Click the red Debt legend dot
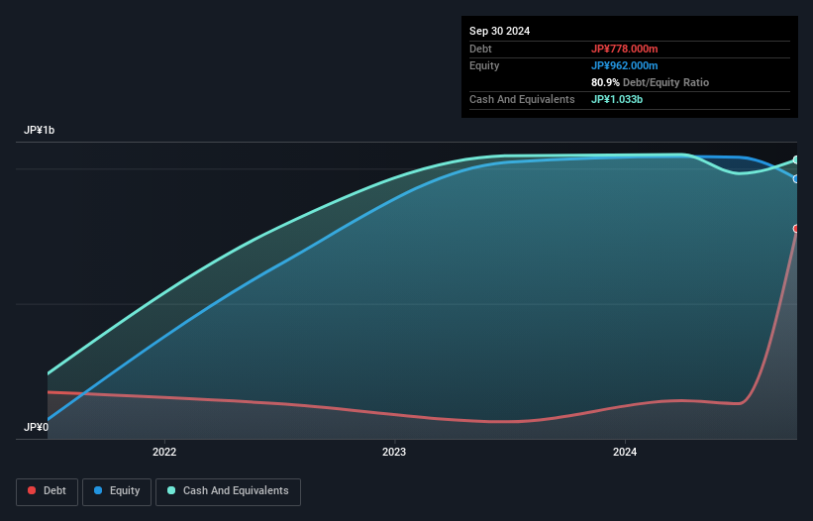 pos(32,490)
